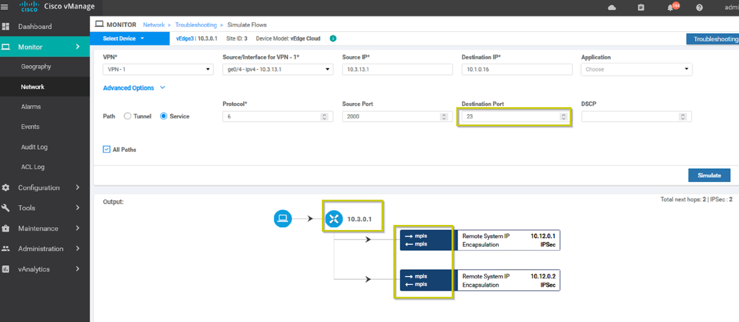Click the vEdge3 device link
Viewport: 739px width, 322px height.
point(185,38)
